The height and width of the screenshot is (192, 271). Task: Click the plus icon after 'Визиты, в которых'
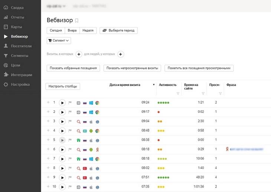[79, 54]
